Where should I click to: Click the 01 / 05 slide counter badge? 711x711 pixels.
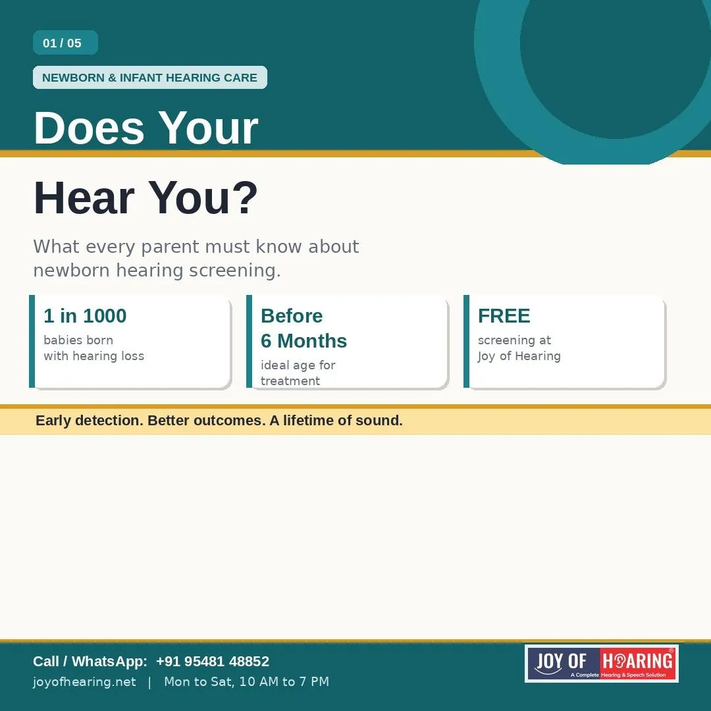click(x=65, y=43)
